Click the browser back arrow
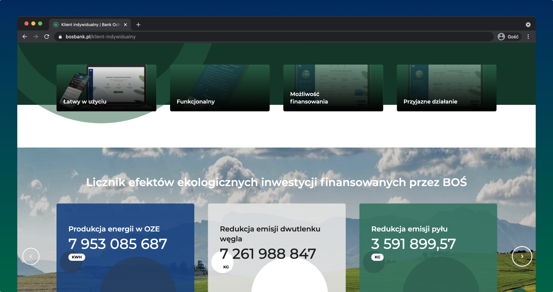The height and width of the screenshot is (292, 553). coord(25,37)
